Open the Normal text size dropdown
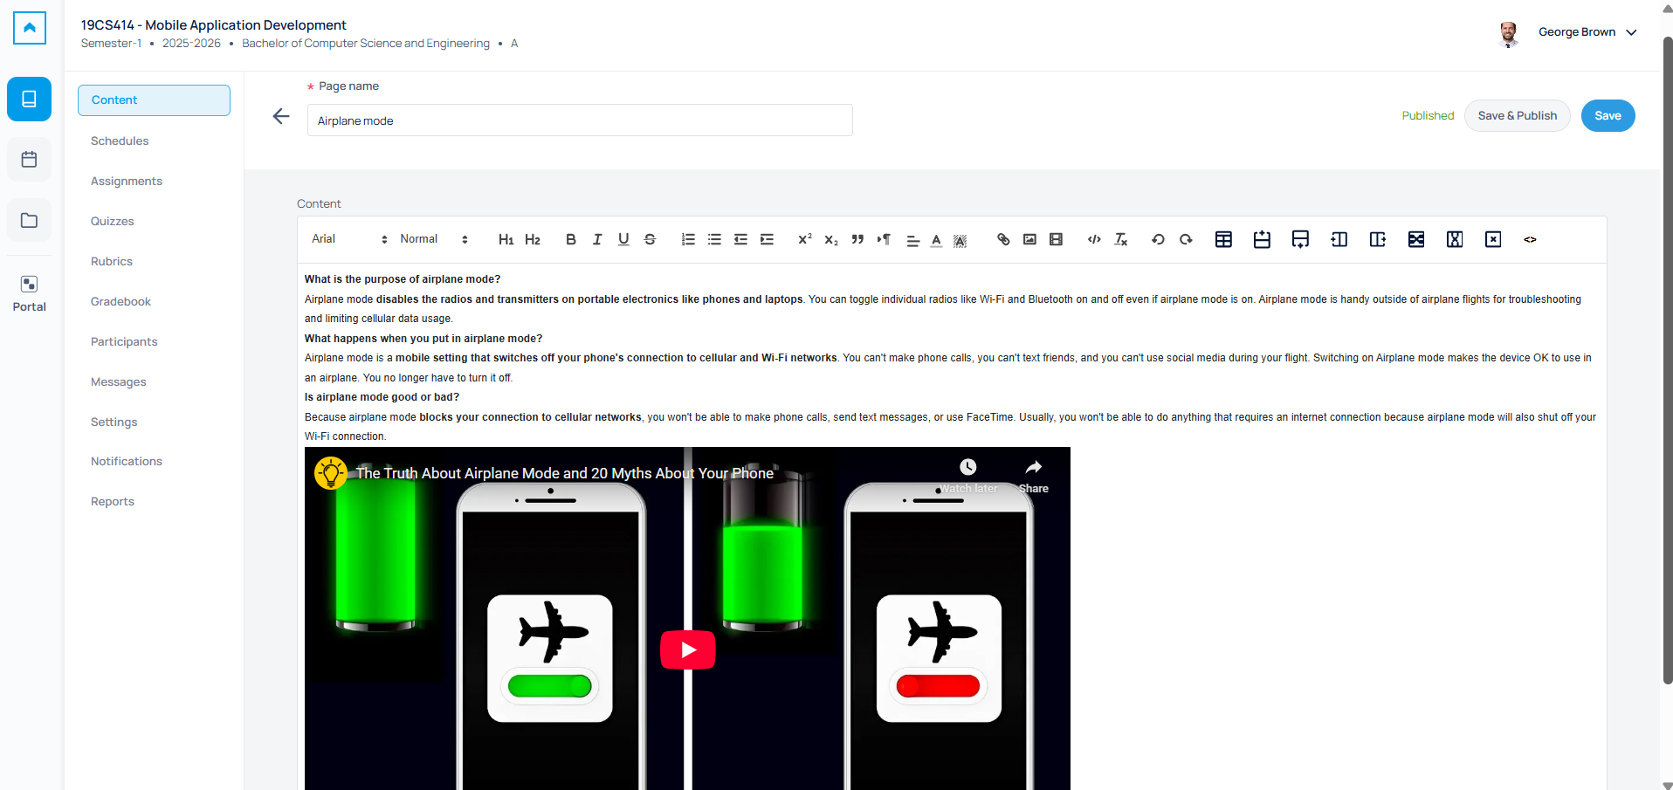Viewport: 1673px width, 790px height. (434, 239)
